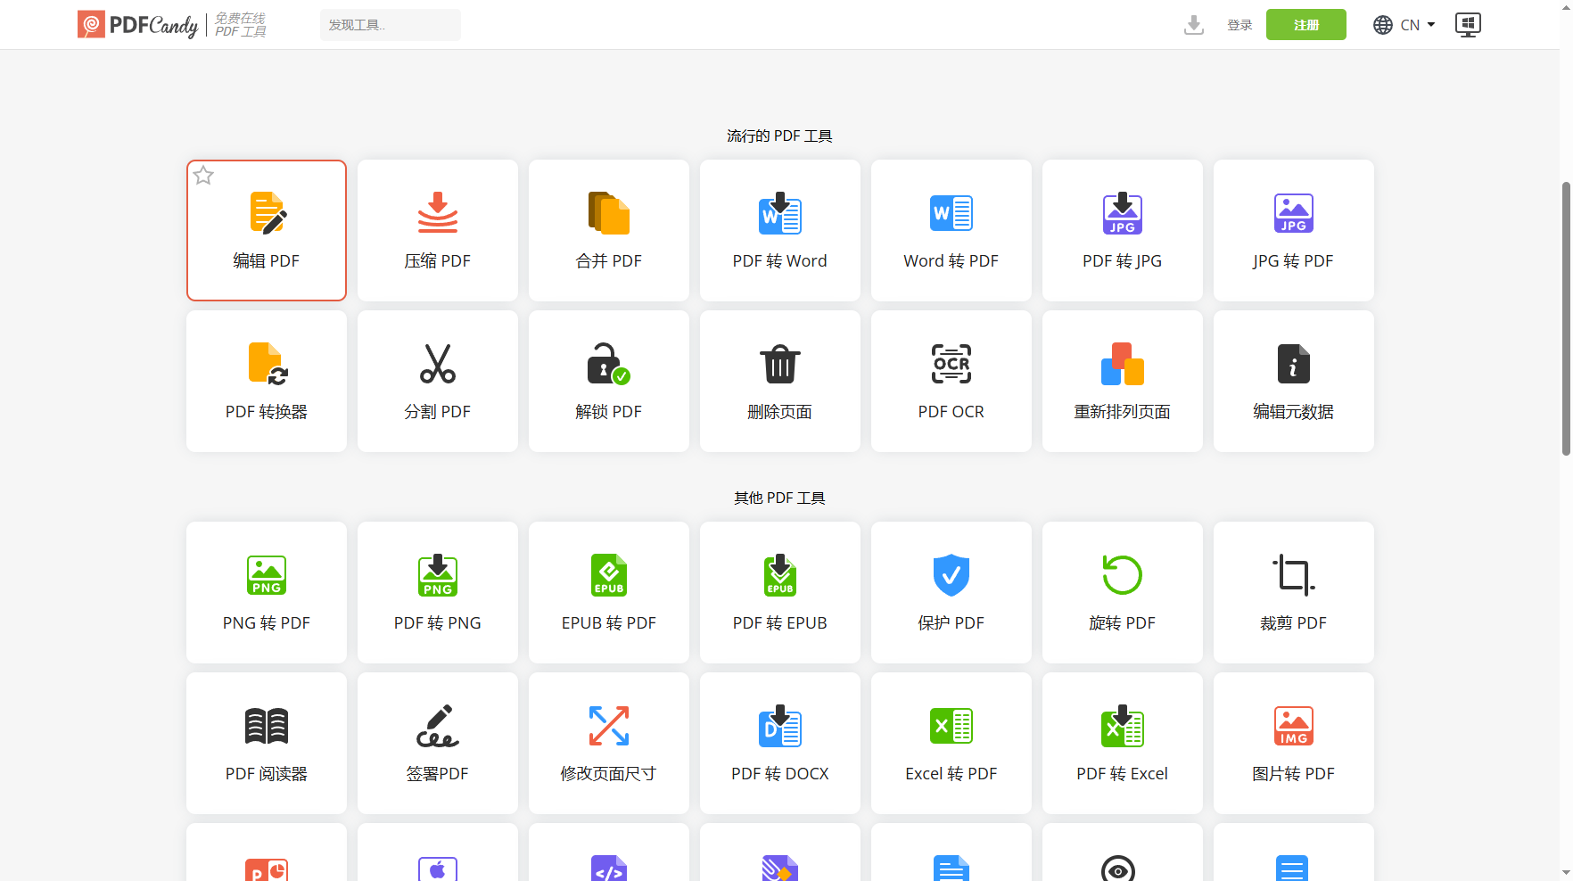Click the 发现工具 search field
Screen dimensions: 1573x881
(x=390, y=25)
